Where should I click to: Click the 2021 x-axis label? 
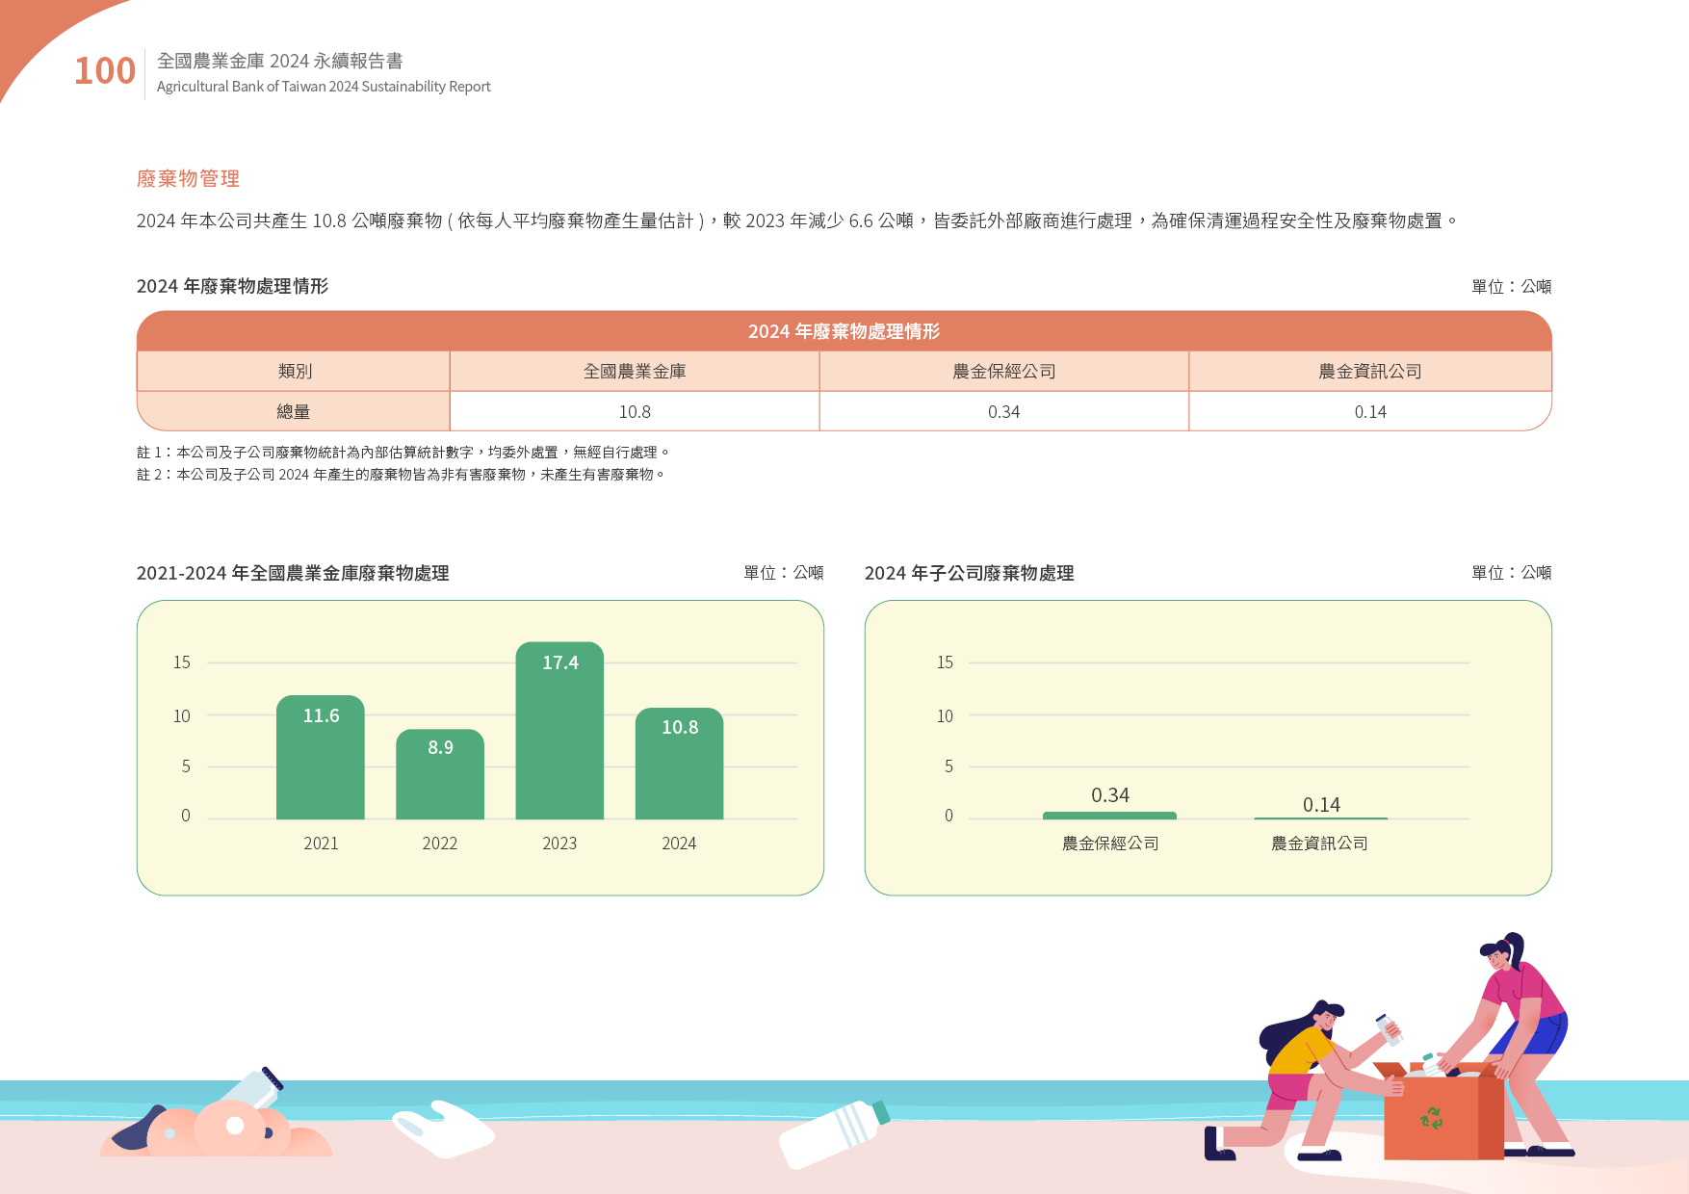[x=321, y=844]
